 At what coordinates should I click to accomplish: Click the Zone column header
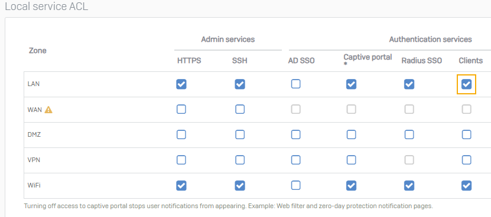click(x=38, y=51)
